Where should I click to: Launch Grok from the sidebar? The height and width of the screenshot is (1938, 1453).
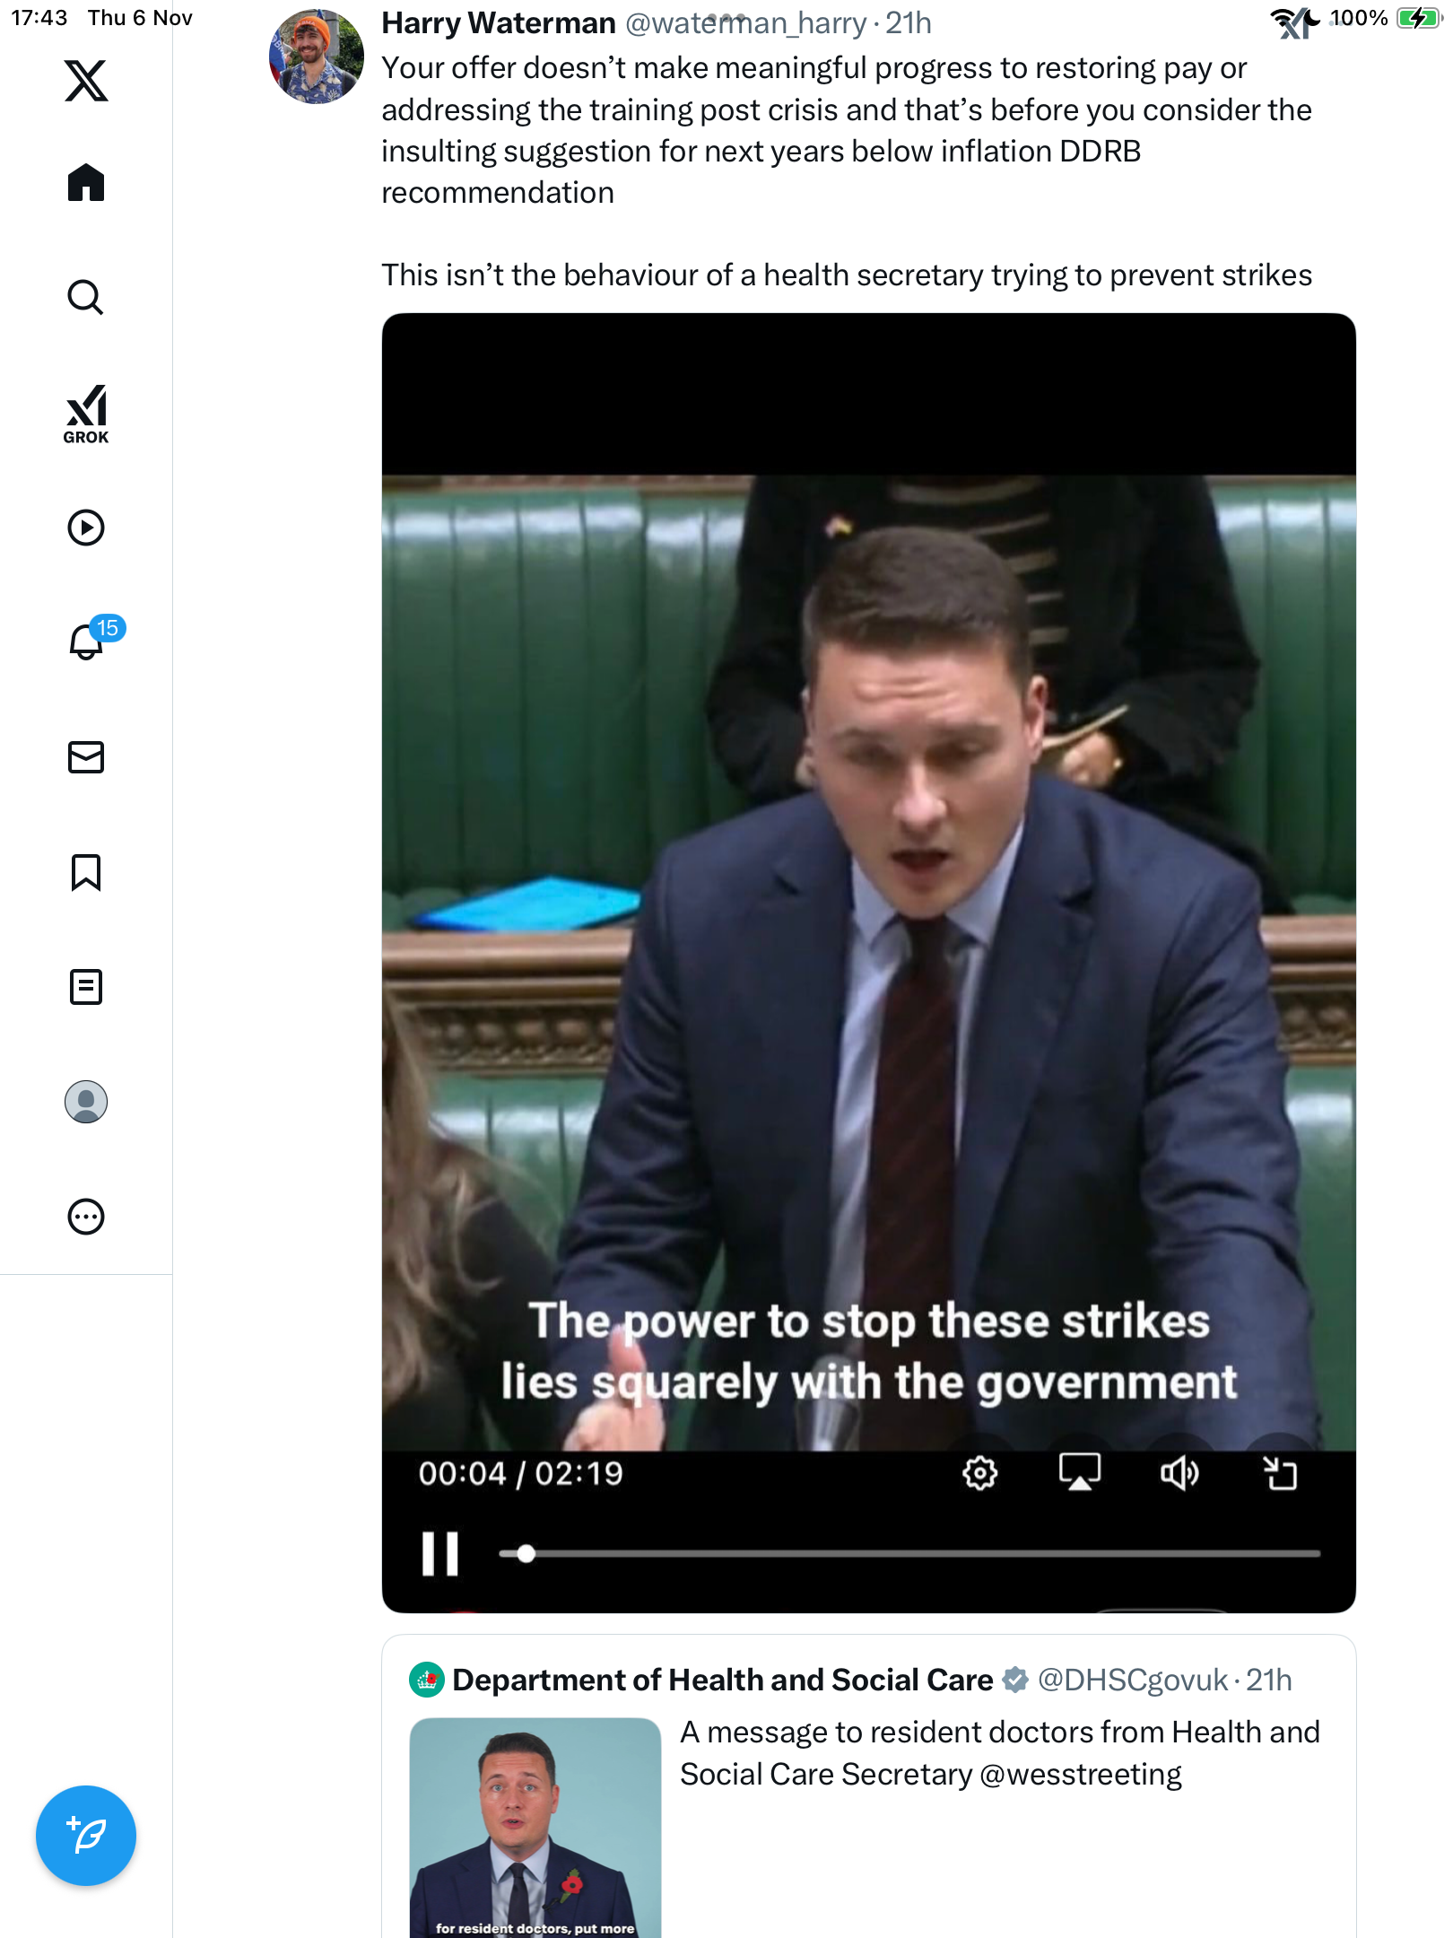click(86, 414)
